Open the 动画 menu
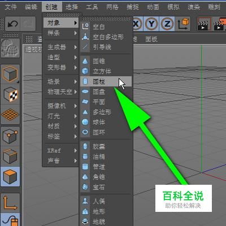This screenshot has width=226, height=226. coord(153,7)
